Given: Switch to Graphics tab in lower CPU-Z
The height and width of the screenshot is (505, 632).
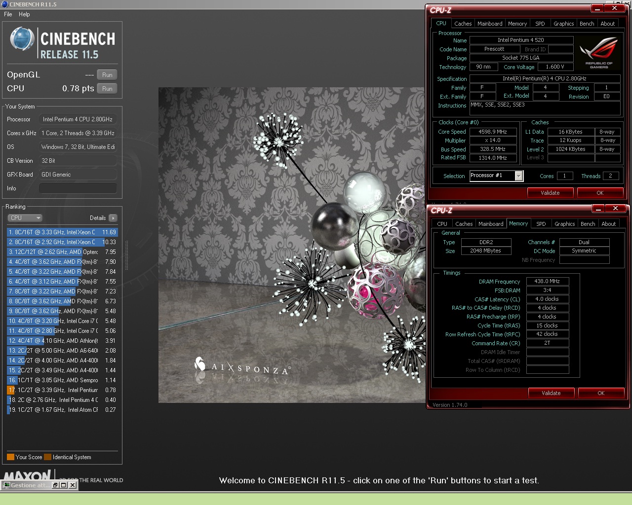Looking at the screenshot, I should pyautogui.click(x=564, y=224).
